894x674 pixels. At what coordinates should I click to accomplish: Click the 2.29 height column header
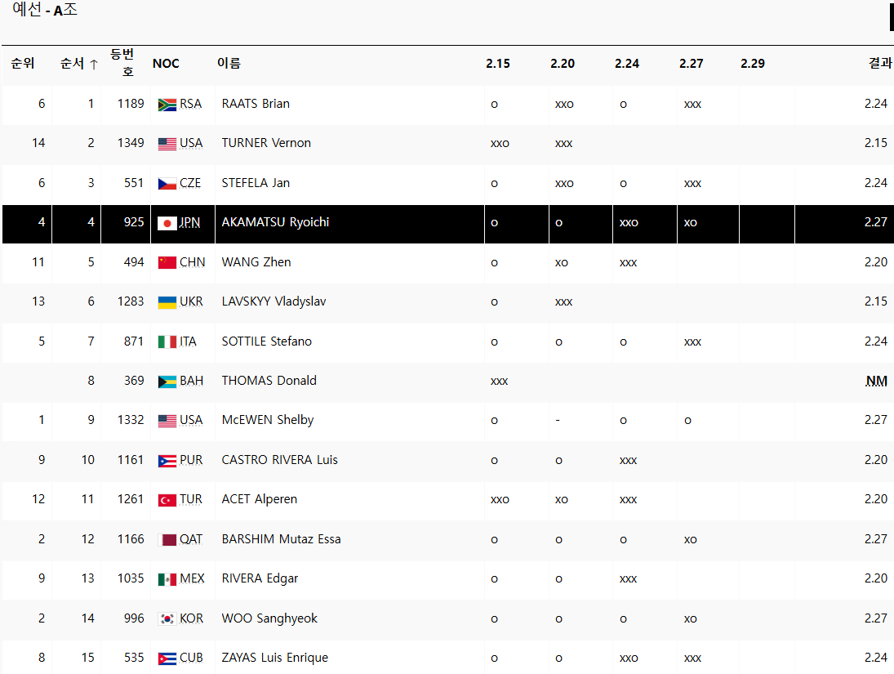pos(752,64)
